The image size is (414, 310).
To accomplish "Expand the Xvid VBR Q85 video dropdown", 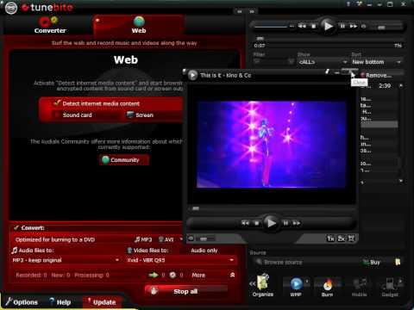I will 180,260.
